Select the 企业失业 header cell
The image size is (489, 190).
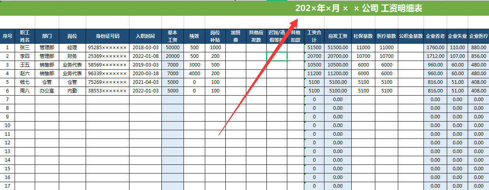[x=457, y=36]
